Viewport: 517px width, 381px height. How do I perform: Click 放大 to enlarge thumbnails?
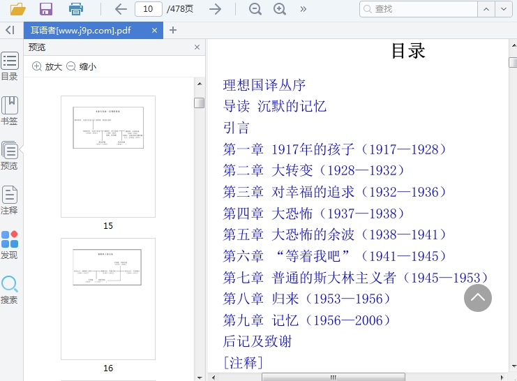coord(47,66)
